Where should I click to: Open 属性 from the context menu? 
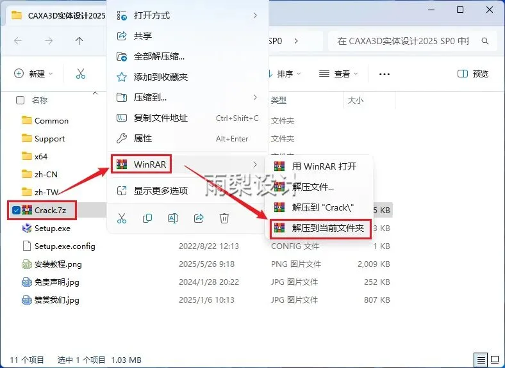[x=188, y=139]
